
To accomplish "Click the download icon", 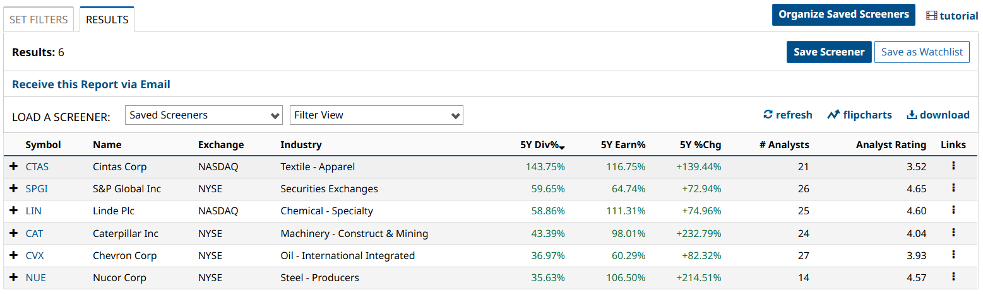I will tap(912, 115).
